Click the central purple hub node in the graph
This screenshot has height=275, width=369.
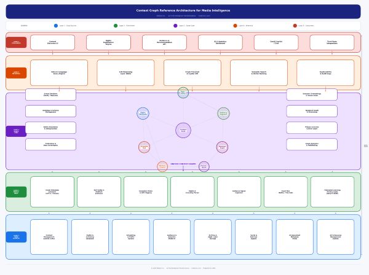[x=183, y=130]
